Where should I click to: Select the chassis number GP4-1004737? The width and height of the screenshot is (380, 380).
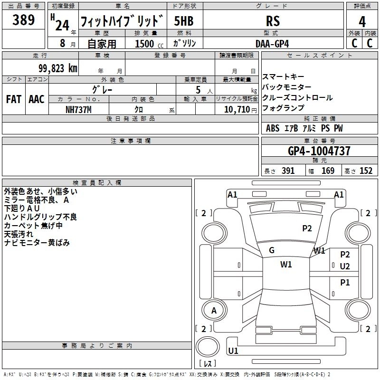click(x=319, y=152)
